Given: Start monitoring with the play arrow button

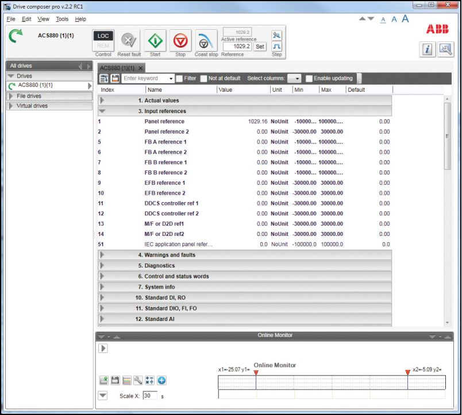Looking at the screenshot, I should [x=103, y=348].
